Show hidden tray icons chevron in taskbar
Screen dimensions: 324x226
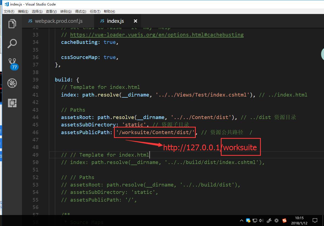(241, 221)
